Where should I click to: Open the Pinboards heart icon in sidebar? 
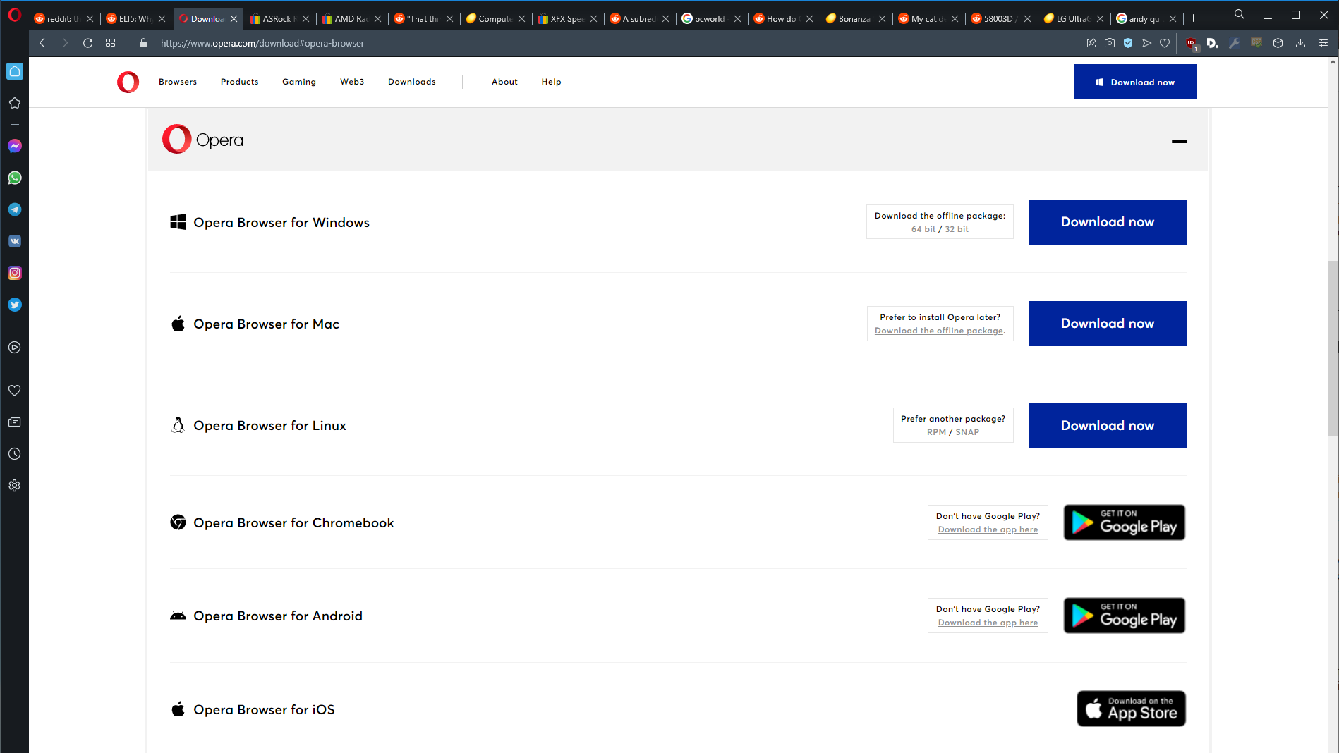(x=15, y=390)
